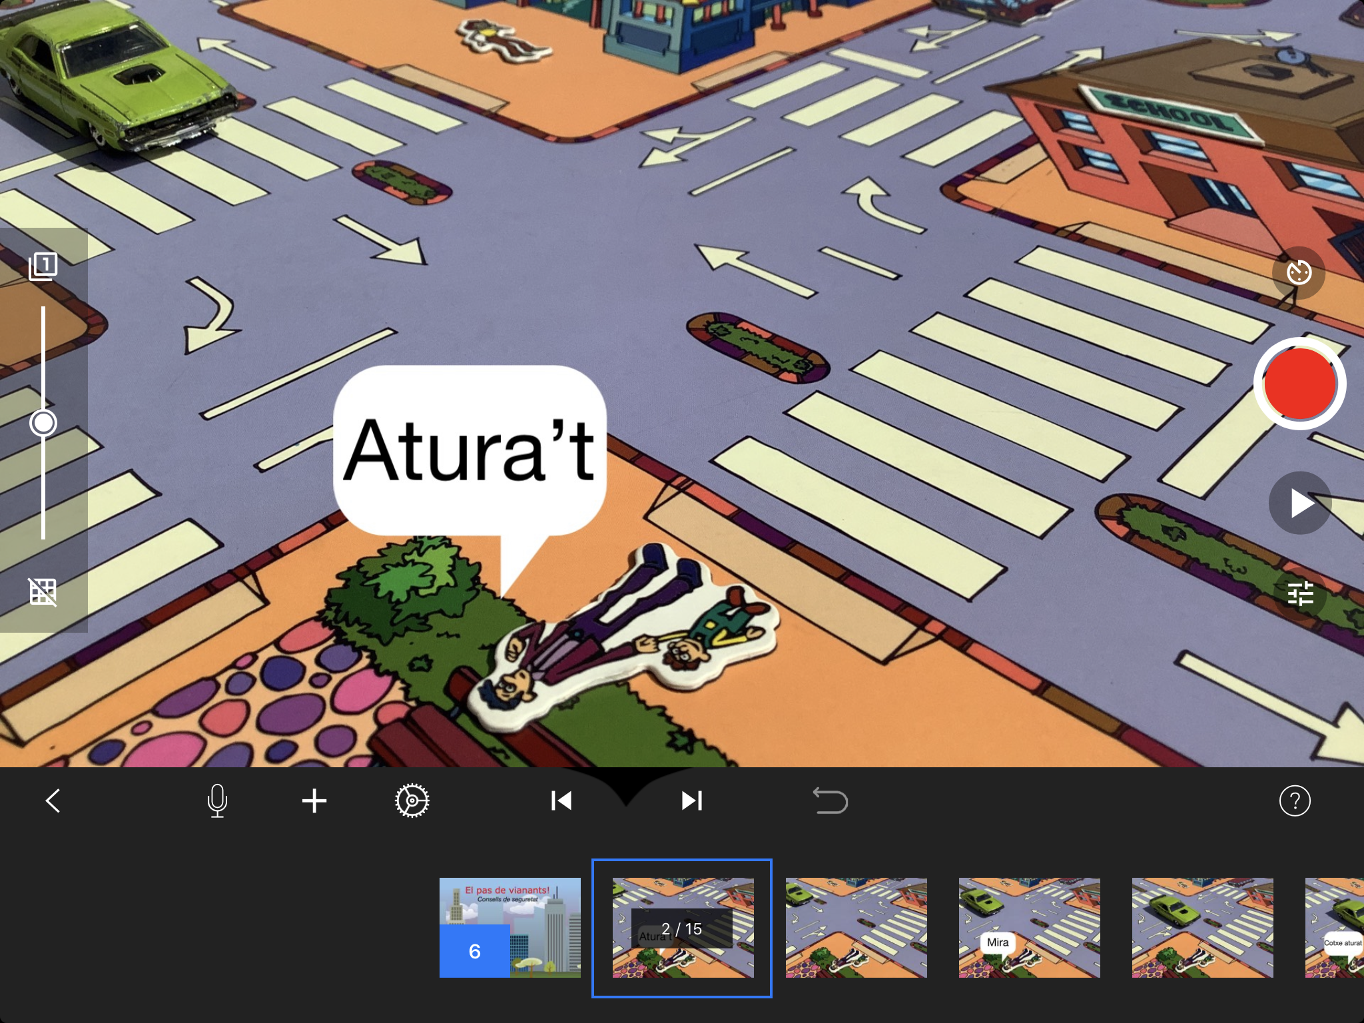Go back with the left chevron

[x=53, y=801]
